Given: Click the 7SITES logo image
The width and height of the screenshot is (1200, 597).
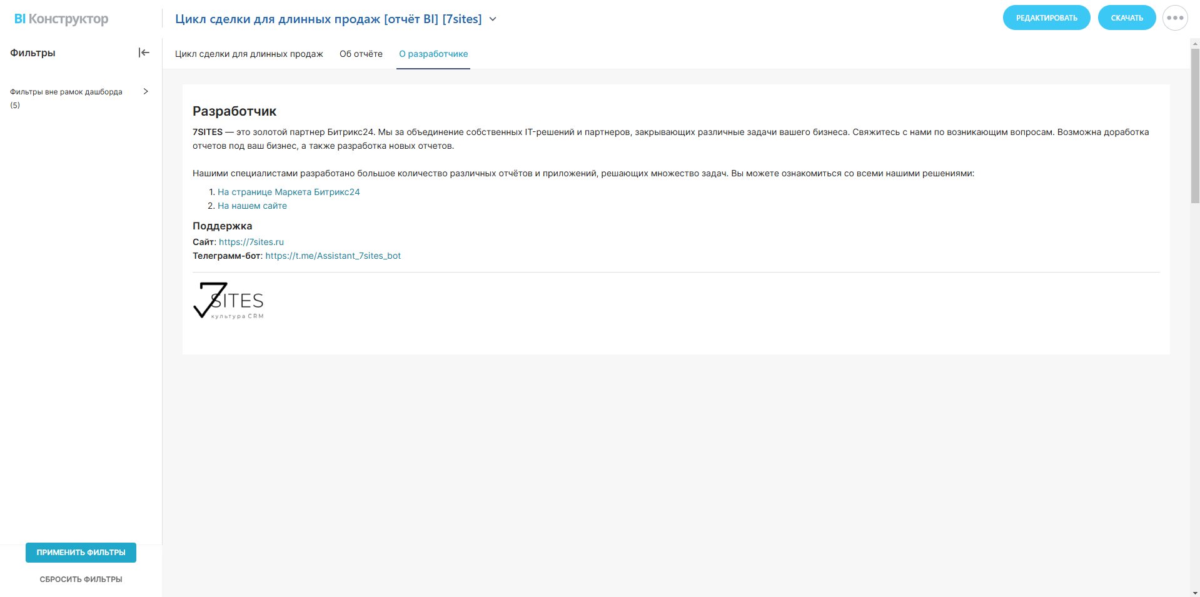Looking at the screenshot, I should pos(228,301).
